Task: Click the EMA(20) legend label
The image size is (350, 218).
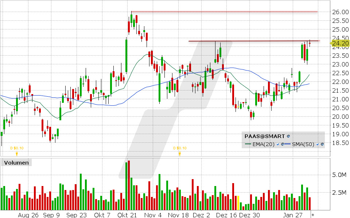Action: [263, 144]
